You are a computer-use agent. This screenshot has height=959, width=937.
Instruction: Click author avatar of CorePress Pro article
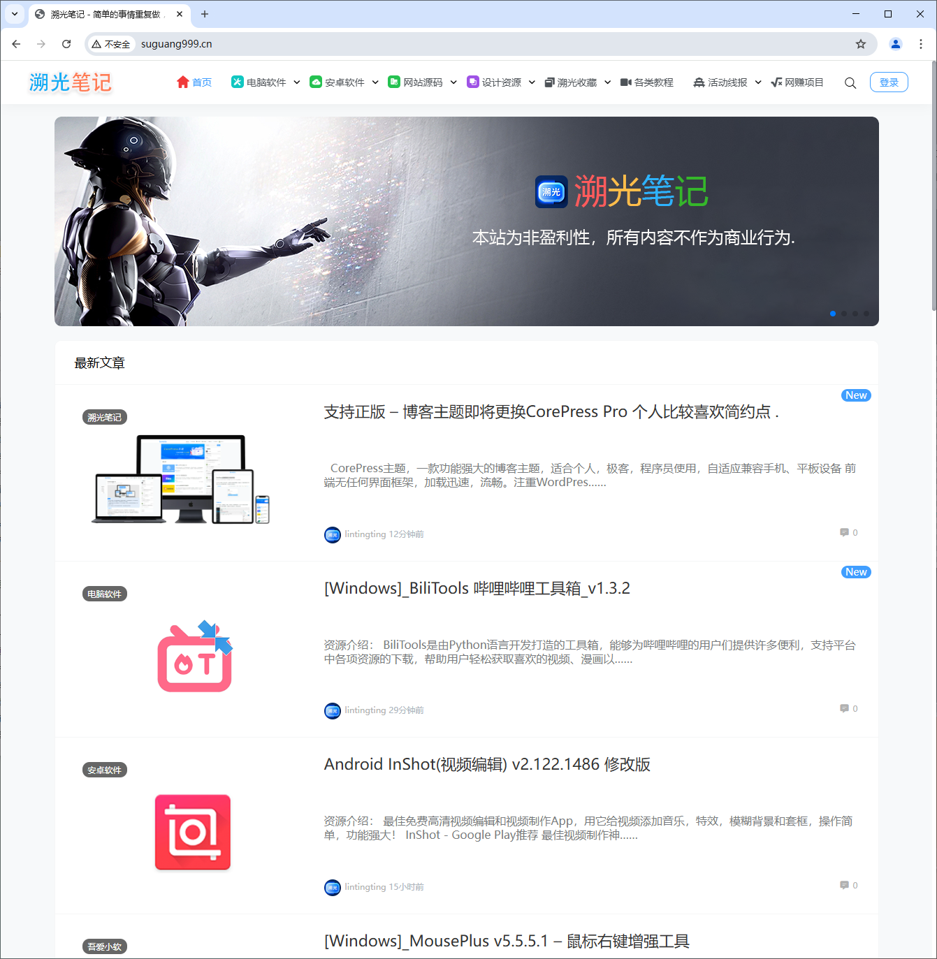[x=333, y=535]
